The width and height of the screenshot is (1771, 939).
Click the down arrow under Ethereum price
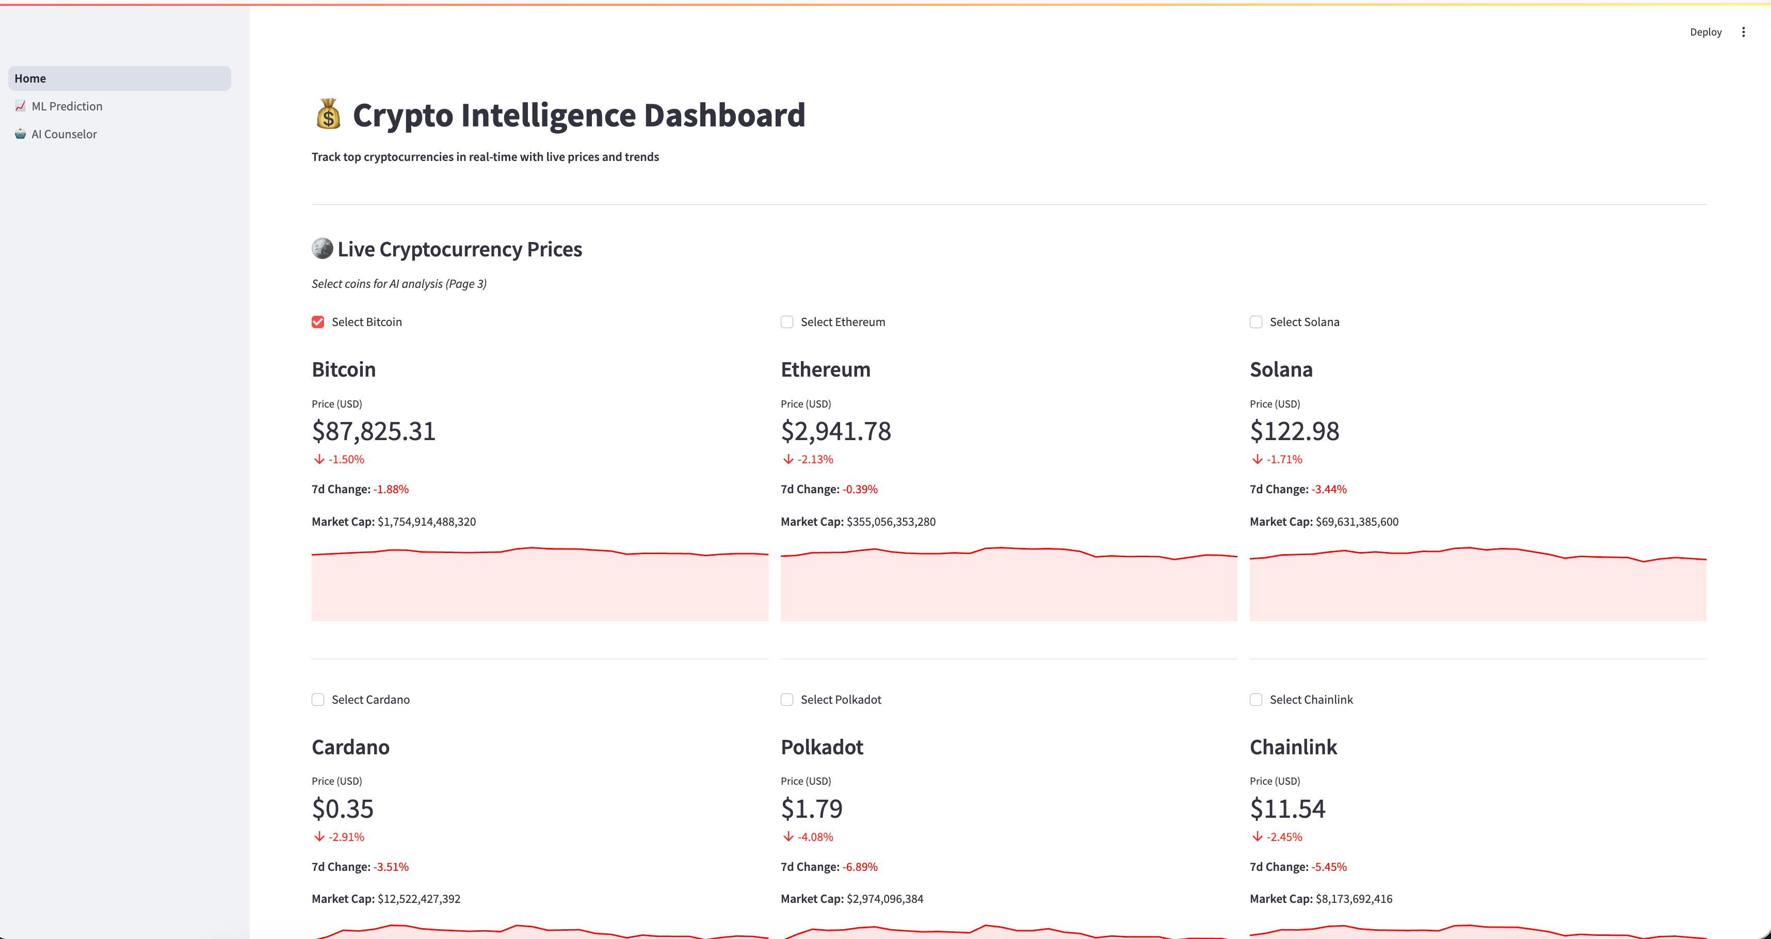(788, 459)
